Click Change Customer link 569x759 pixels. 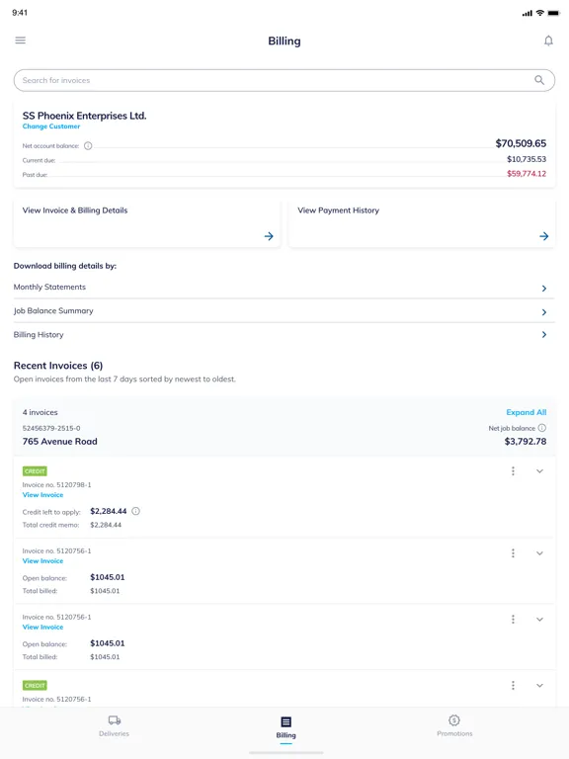pyautogui.click(x=51, y=126)
